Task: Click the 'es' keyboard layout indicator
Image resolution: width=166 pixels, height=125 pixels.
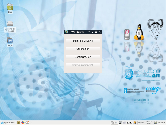Action: (x=130, y=123)
